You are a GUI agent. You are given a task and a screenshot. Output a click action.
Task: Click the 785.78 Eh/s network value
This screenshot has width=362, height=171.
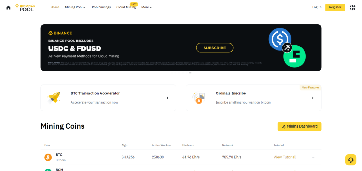point(232,157)
